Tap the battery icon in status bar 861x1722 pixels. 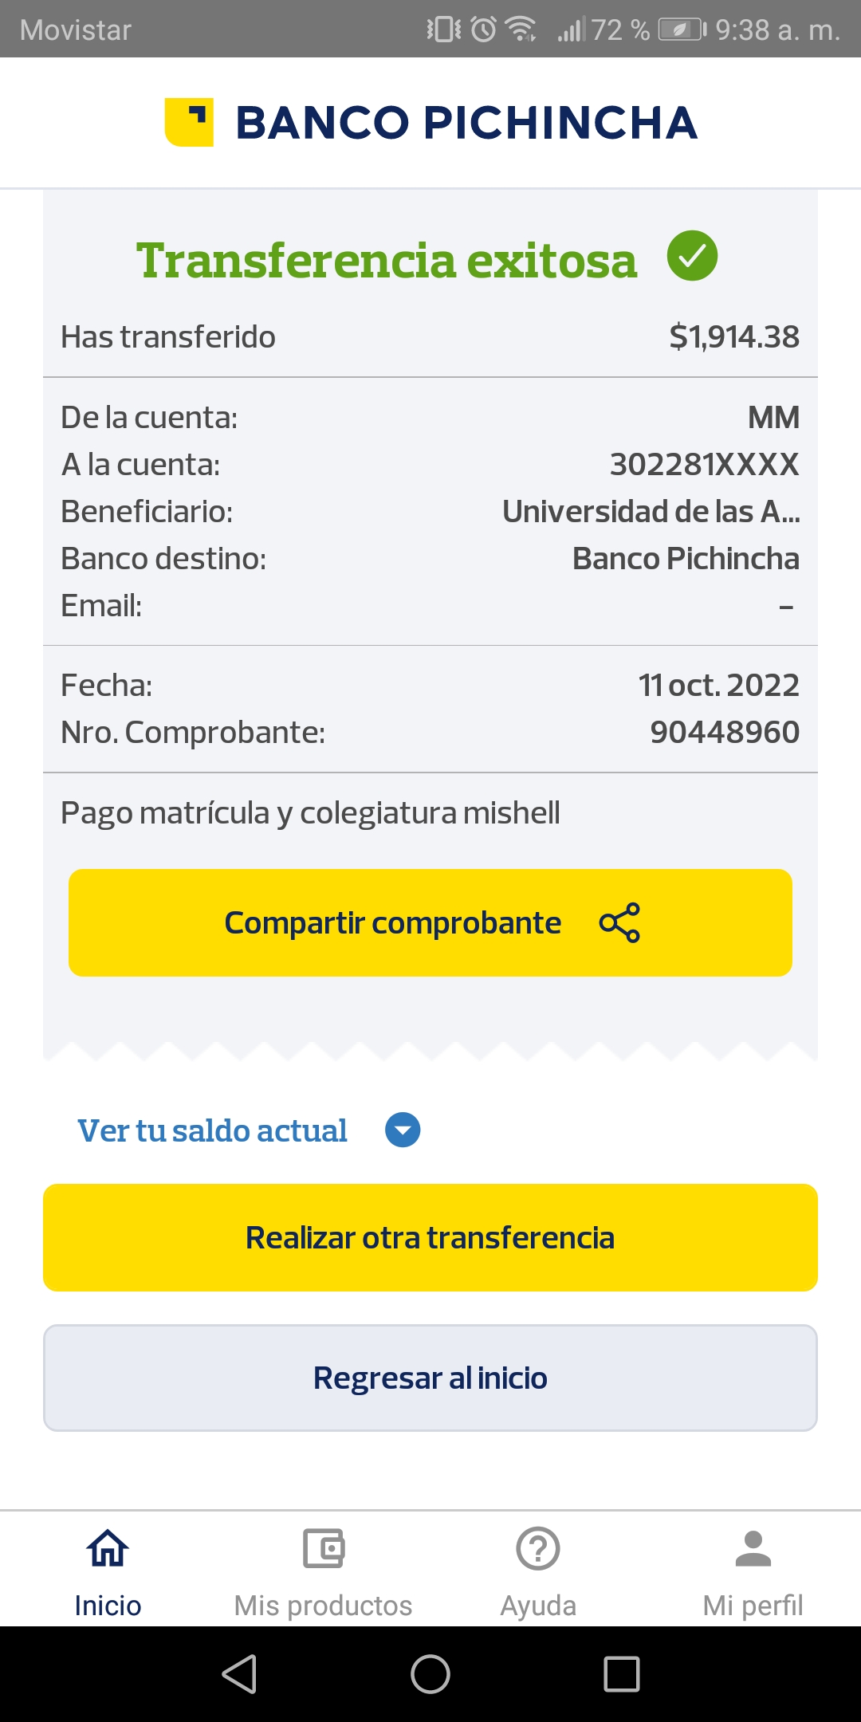(x=682, y=30)
